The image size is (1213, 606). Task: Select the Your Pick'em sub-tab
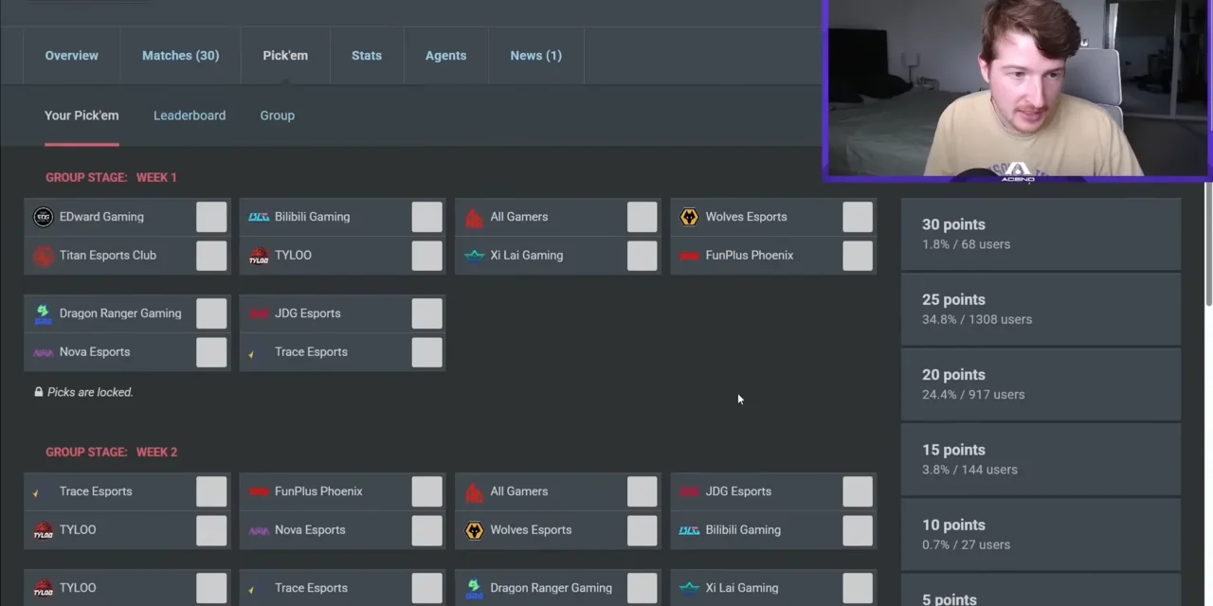tap(81, 116)
